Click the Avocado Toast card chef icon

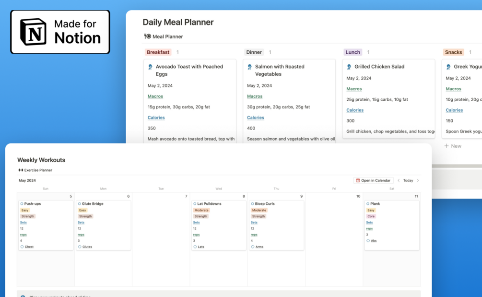[x=150, y=67]
